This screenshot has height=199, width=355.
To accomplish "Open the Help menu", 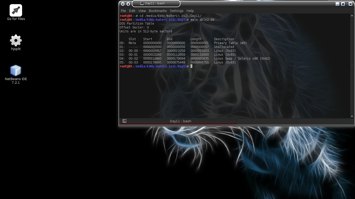I will (190, 11).
